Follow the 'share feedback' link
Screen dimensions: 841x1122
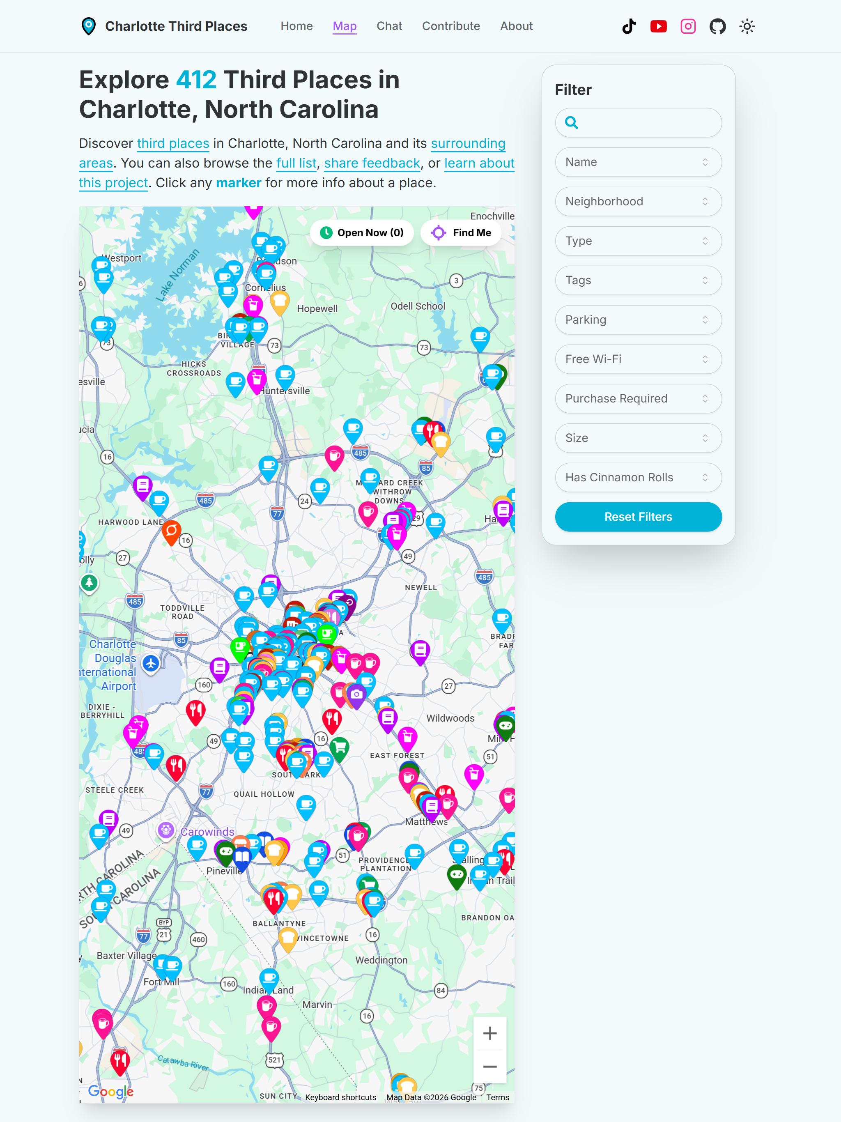(x=372, y=163)
